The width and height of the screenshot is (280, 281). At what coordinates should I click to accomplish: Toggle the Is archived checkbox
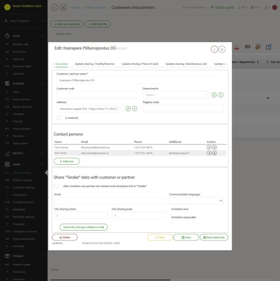58,118
